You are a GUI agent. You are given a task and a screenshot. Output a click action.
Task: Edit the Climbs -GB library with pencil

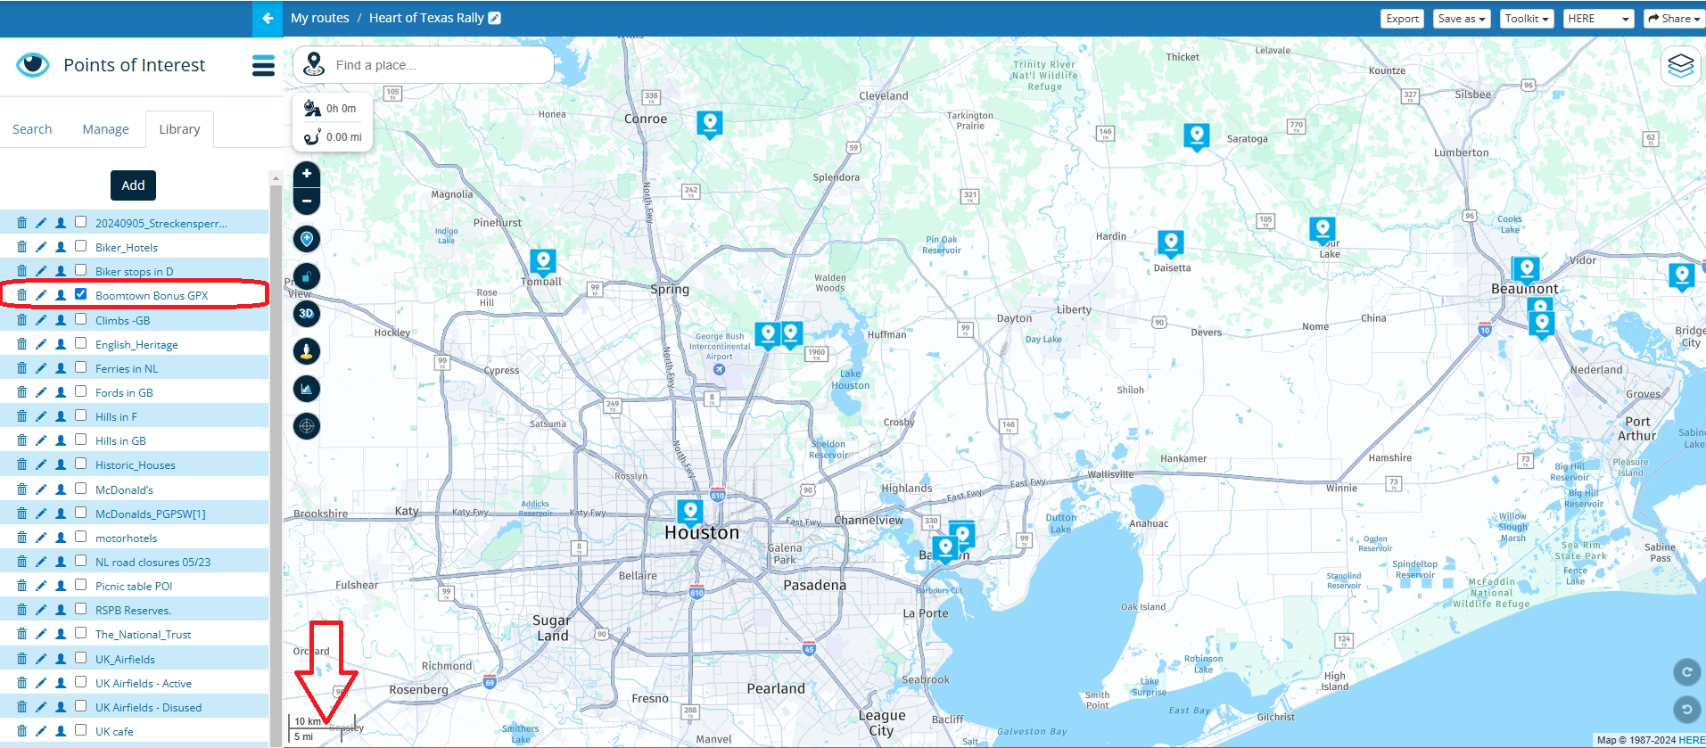click(41, 319)
